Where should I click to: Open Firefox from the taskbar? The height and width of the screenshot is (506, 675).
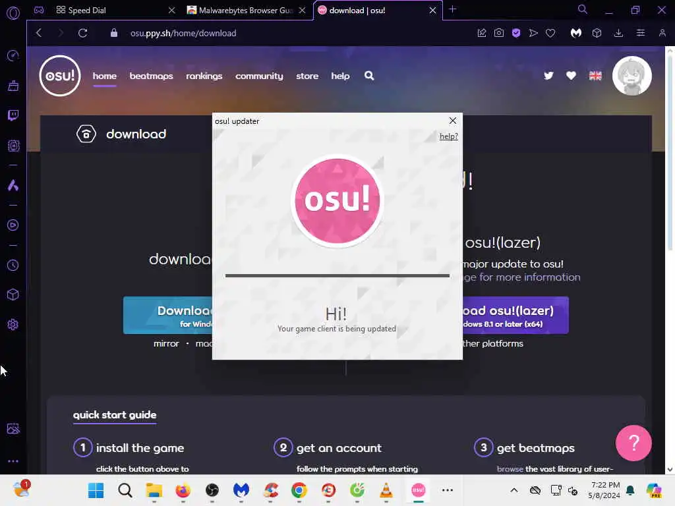tap(183, 490)
